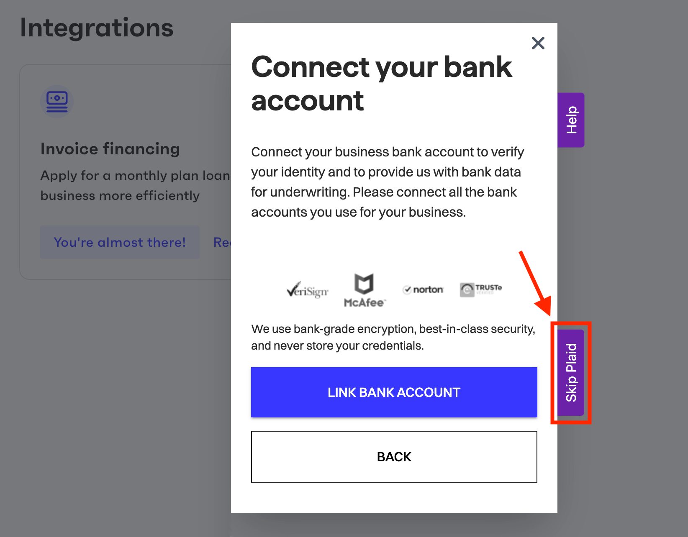Click the You're almost there! button
This screenshot has height=537, width=688.
(120, 242)
